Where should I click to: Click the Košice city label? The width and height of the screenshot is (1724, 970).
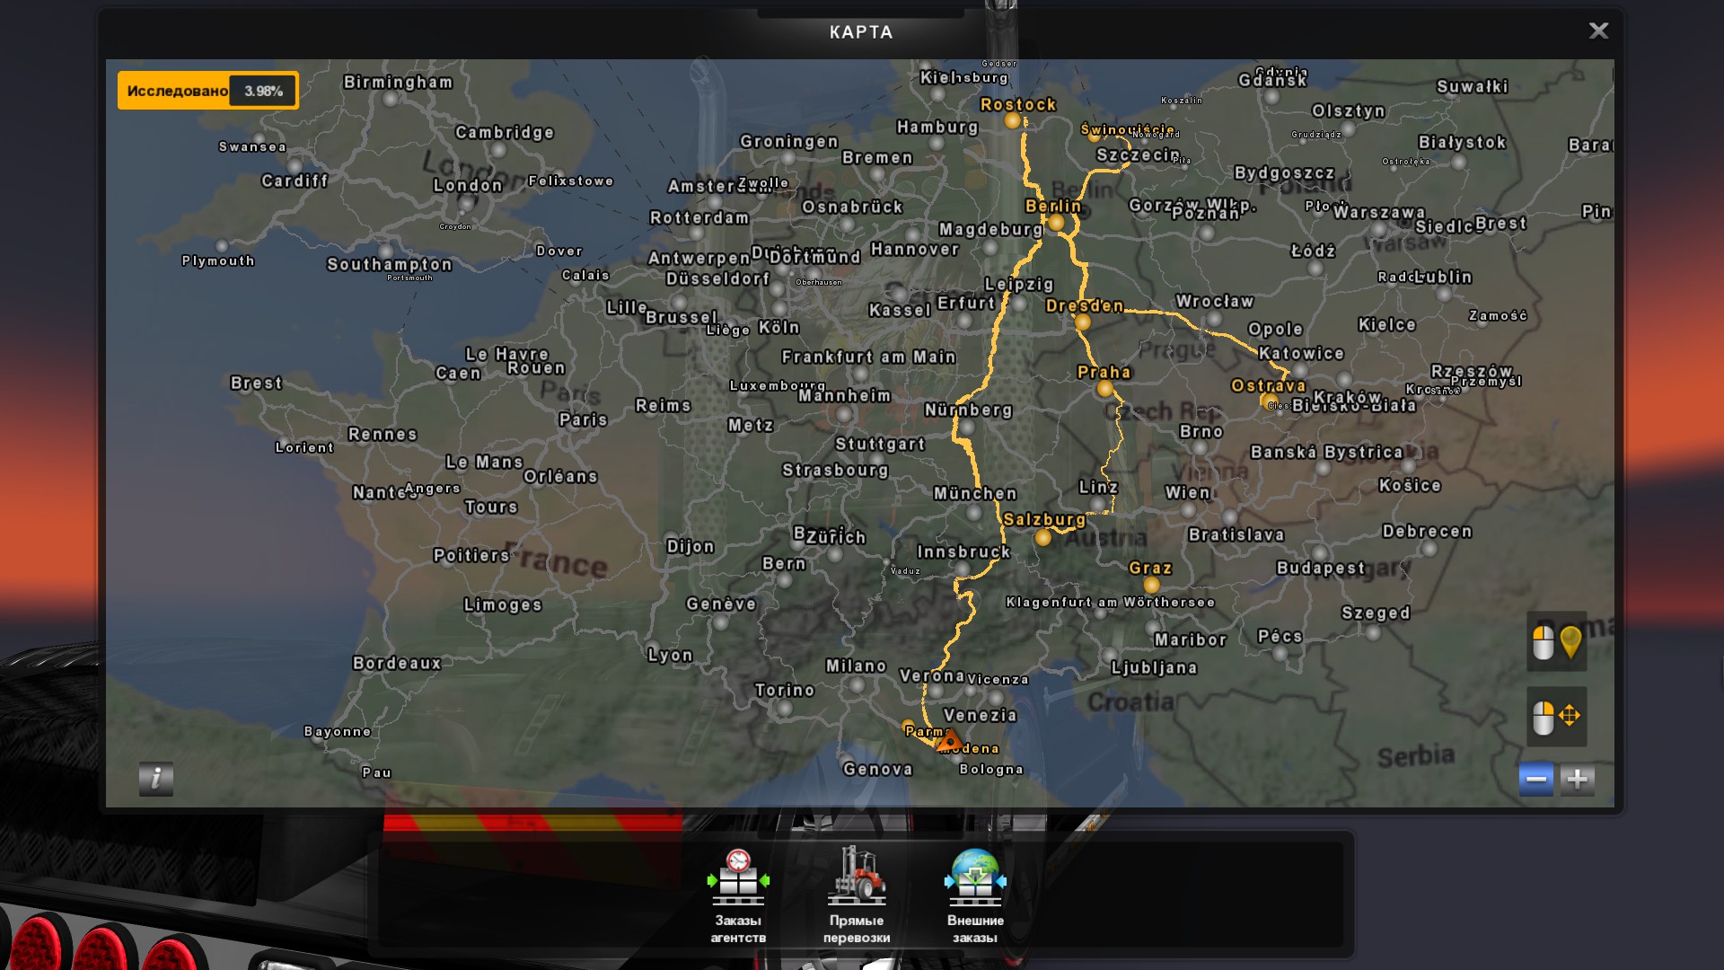click(1410, 486)
